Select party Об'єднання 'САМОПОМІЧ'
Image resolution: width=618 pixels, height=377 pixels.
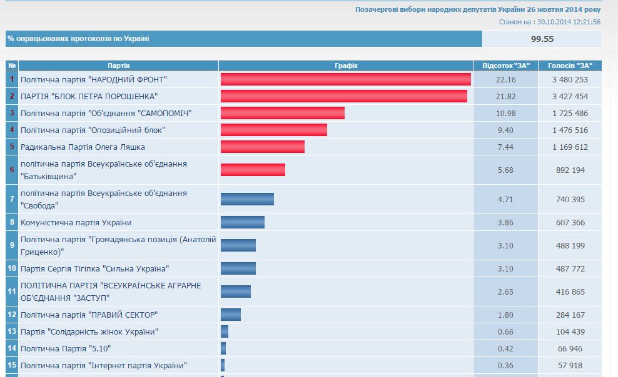coord(106,113)
